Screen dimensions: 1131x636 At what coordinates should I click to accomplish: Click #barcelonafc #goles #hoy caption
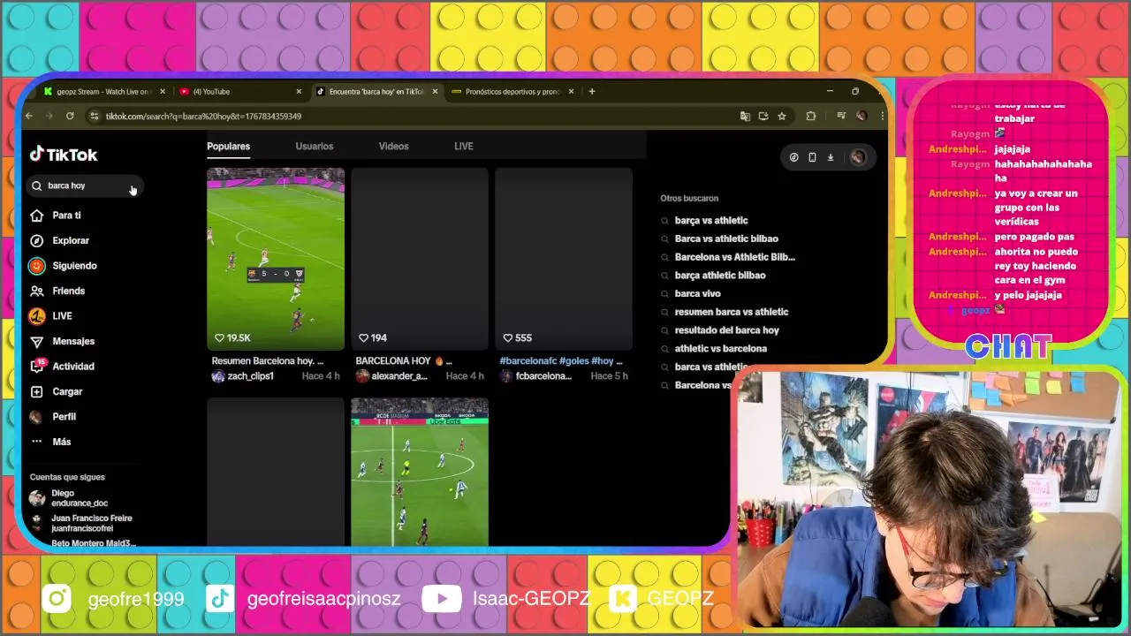pos(561,361)
